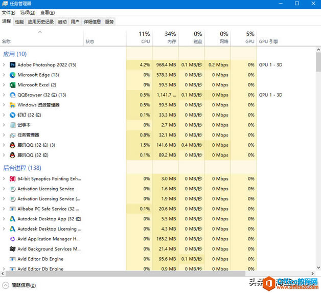Select the Activation Licensing Service 1.6 MB row

(x=158, y=189)
